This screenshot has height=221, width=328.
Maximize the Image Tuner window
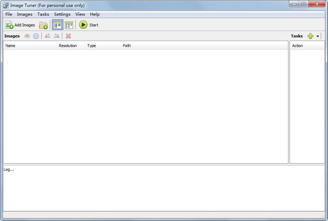(x=304, y=4)
